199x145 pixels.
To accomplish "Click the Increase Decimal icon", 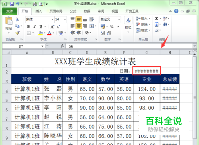I will (103, 33).
